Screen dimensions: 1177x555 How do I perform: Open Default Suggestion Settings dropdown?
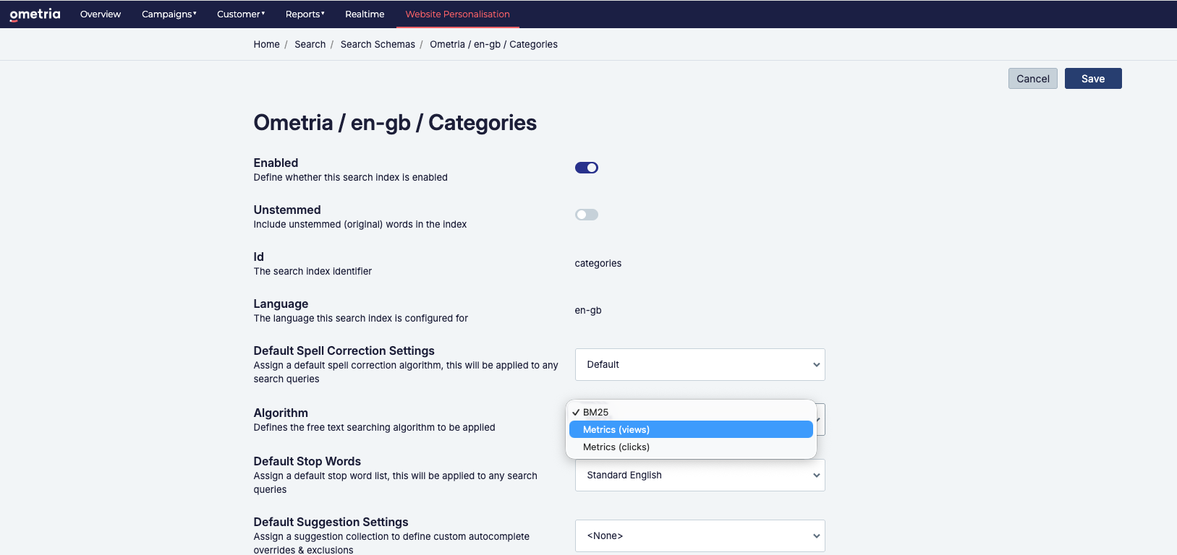[x=700, y=536]
